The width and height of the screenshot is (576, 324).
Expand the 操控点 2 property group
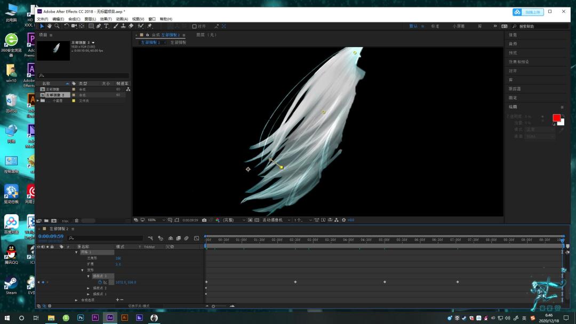coord(88,288)
